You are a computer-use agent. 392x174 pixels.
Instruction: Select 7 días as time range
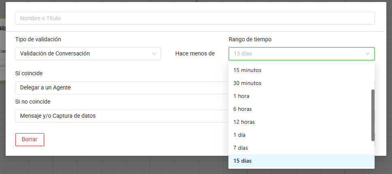click(241, 148)
